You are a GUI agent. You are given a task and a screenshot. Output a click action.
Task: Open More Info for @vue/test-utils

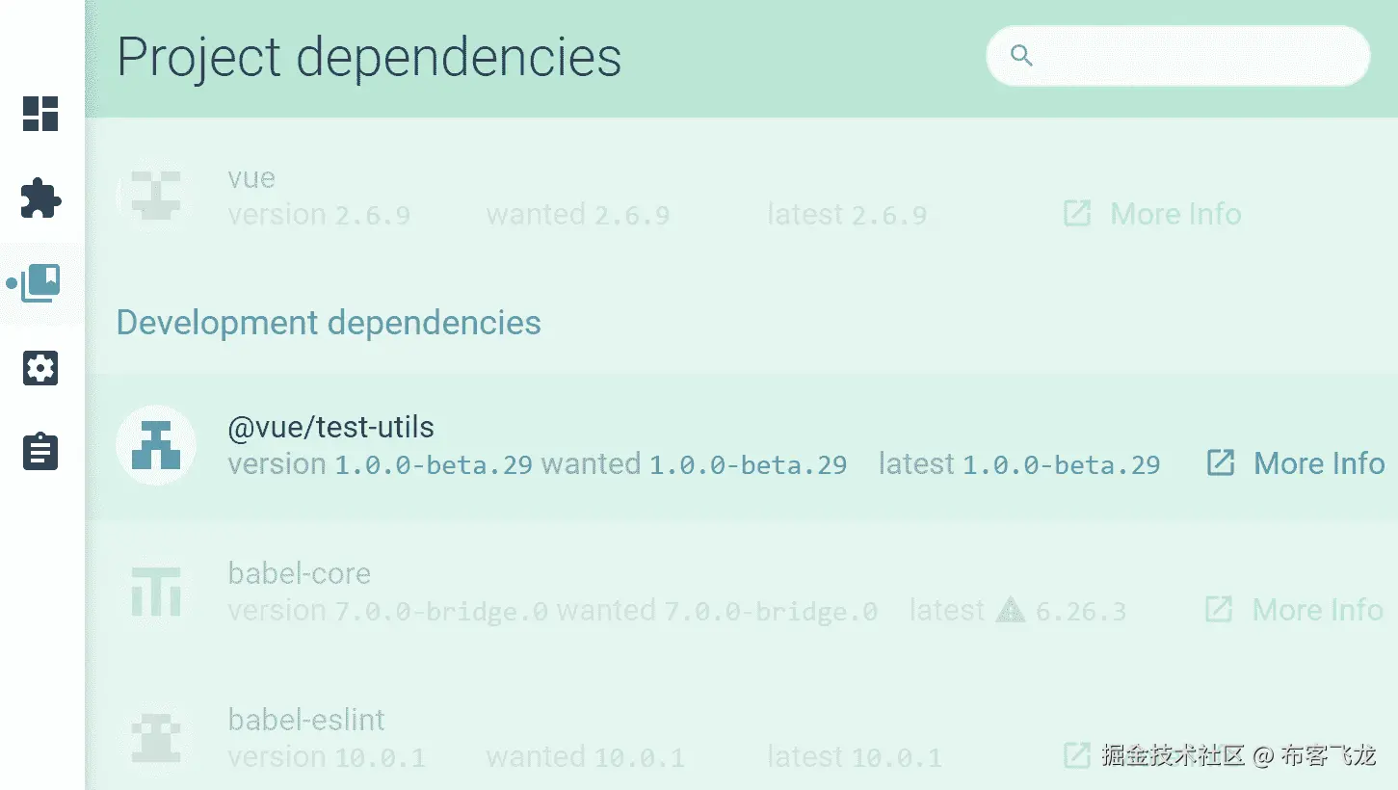point(1318,463)
